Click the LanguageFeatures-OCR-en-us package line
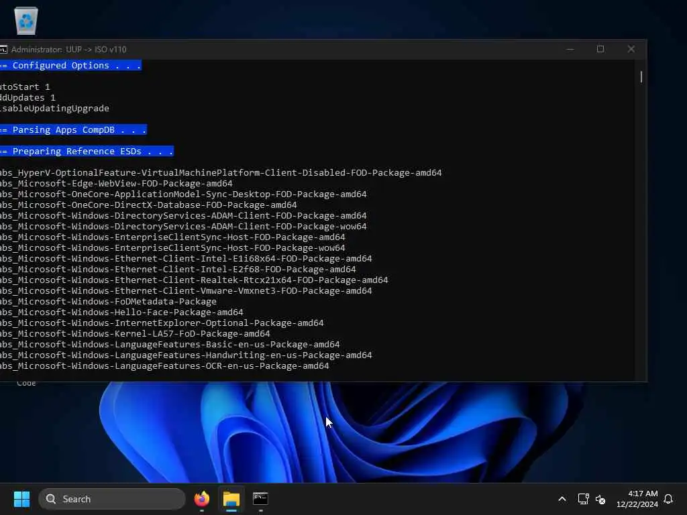Image resolution: width=687 pixels, height=515 pixels. (x=164, y=365)
